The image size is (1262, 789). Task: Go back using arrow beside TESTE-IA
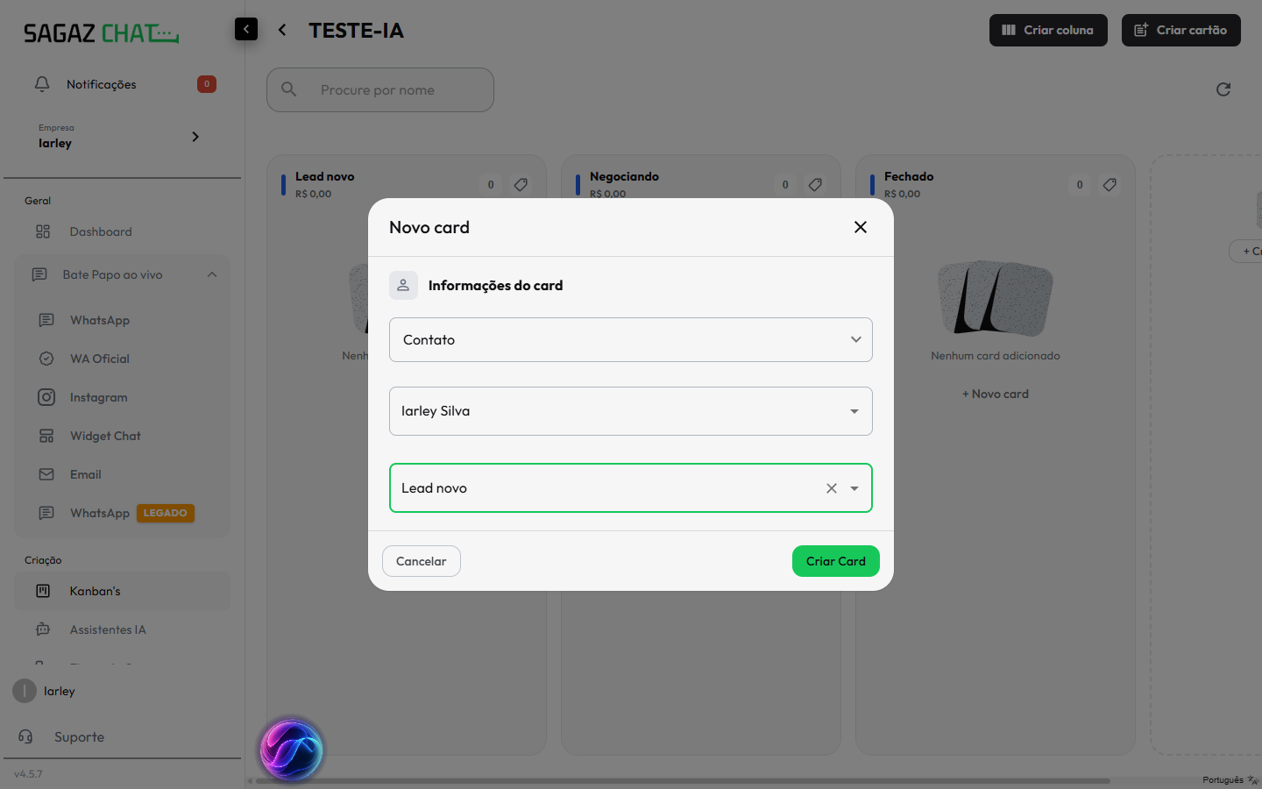pos(282,30)
